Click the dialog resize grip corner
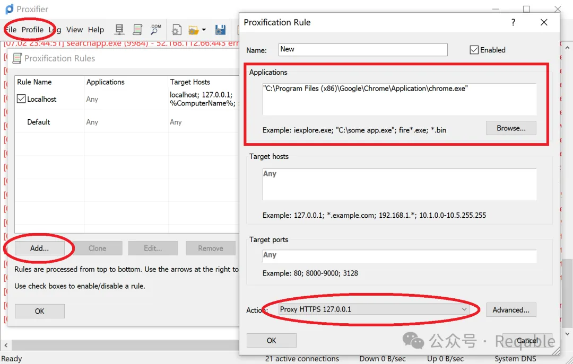This screenshot has height=364, width=573. click(555, 351)
